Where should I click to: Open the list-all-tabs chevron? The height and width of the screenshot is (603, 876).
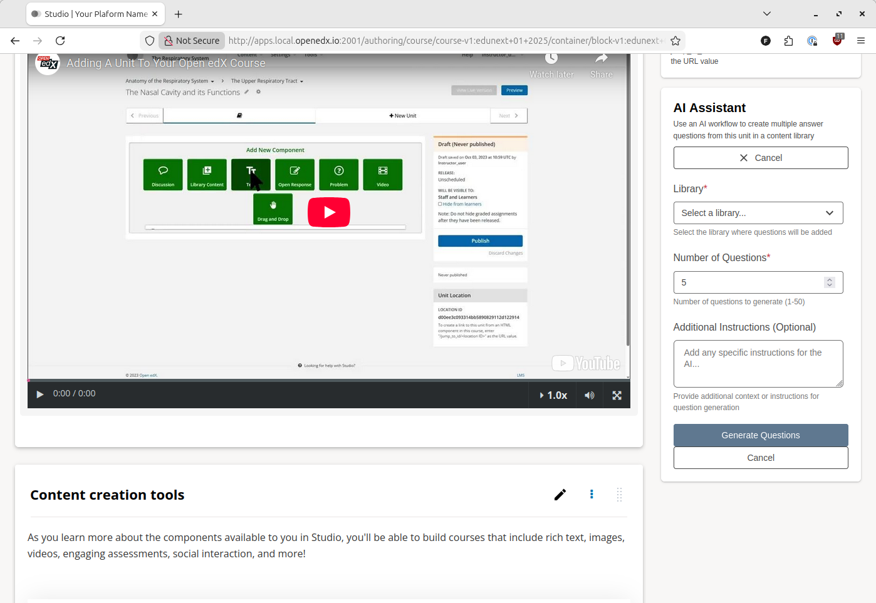tap(767, 14)
